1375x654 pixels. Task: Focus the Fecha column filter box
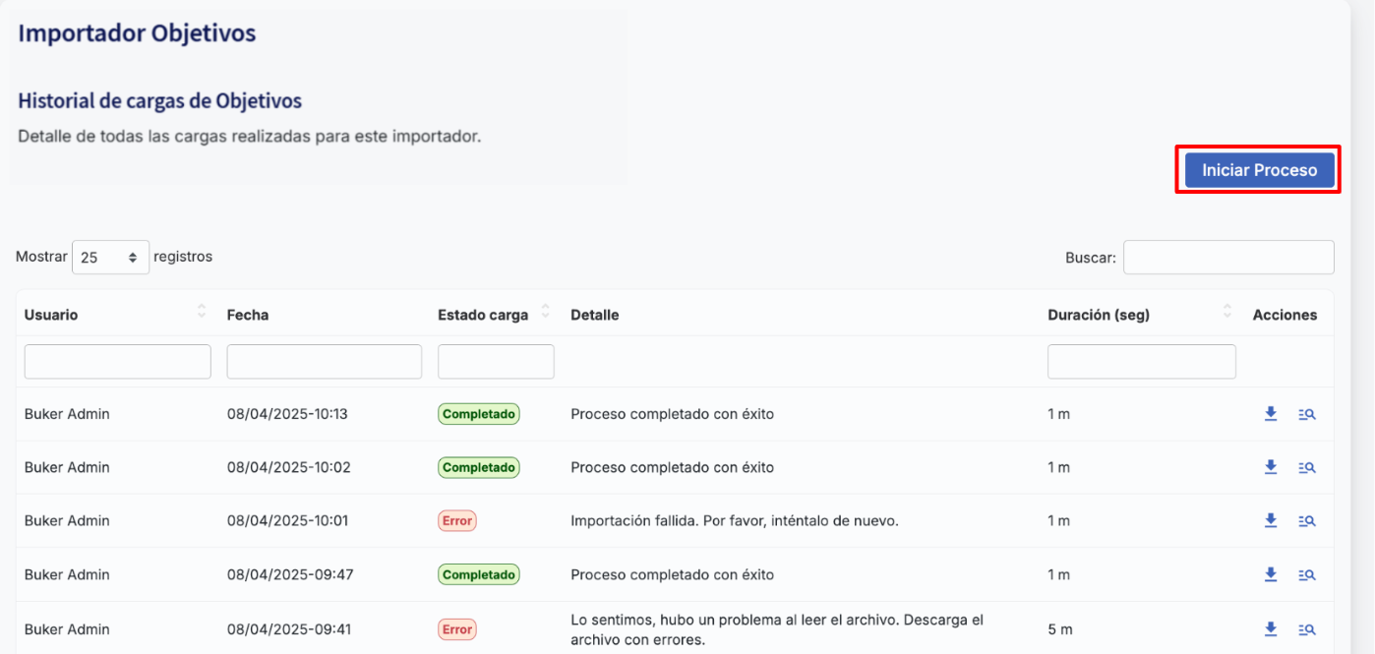(x=324, y=362)
